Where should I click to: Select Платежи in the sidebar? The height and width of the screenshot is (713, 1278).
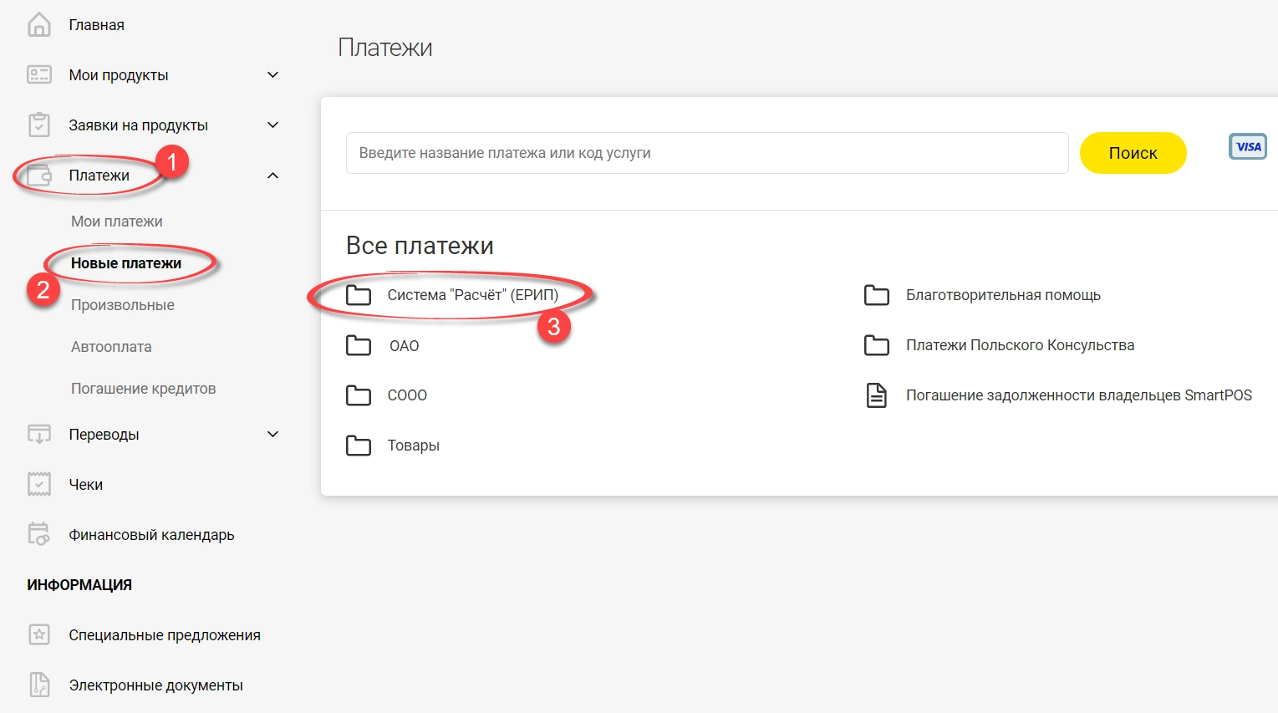[99, 176]
